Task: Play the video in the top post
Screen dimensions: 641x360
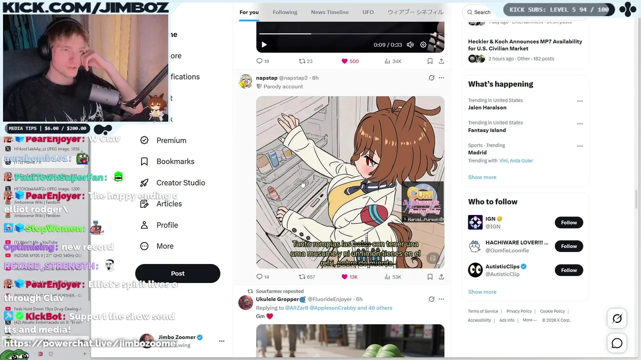Action: coord(264,45)
